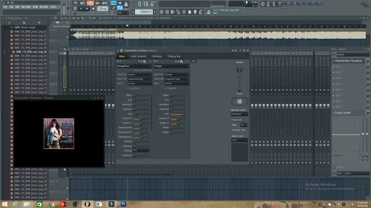Click the freeze snowflake button
Screen dimensions: 371x208
(239, 102)
